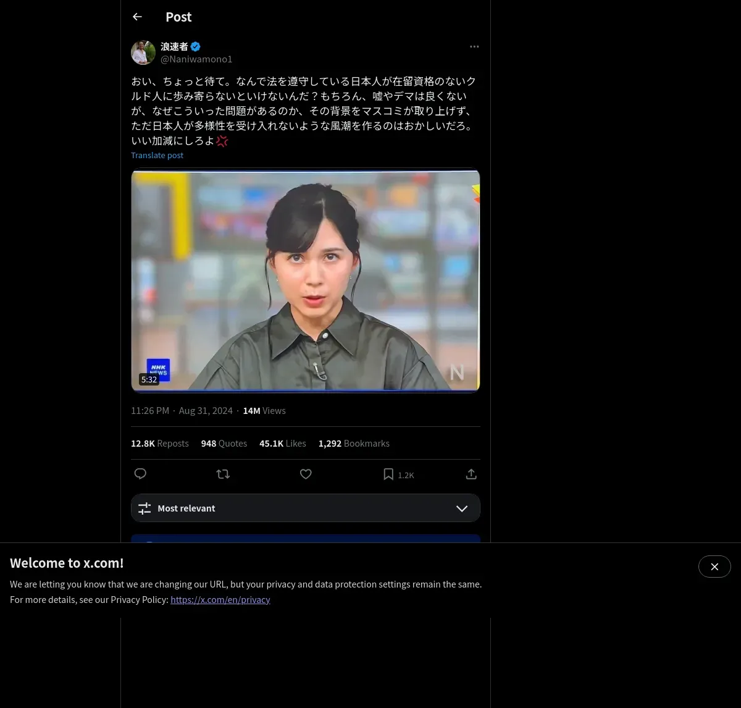Share the post with the upload icon

point(471,474)
